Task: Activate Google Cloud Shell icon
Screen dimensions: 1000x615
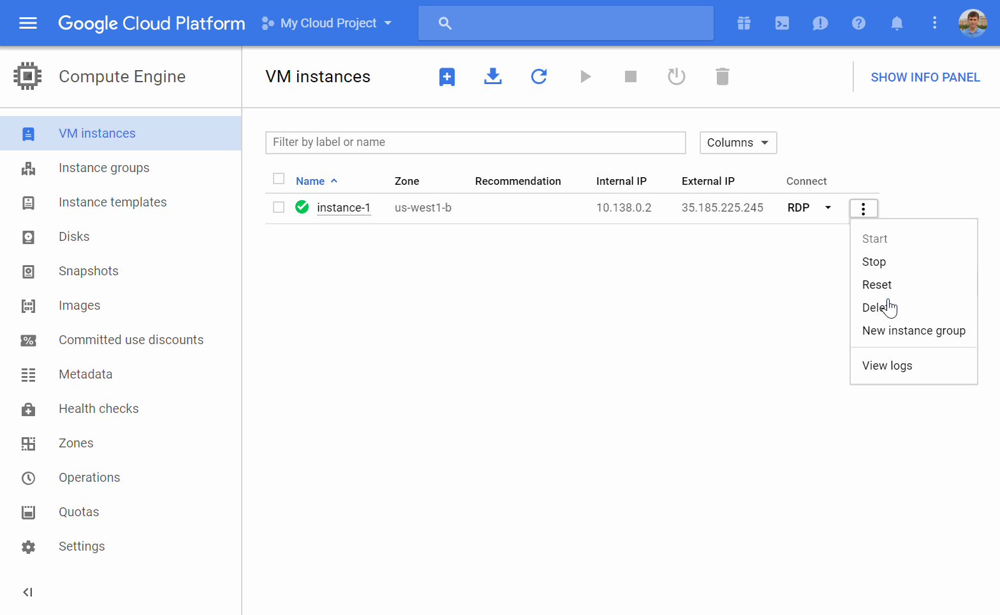Action: [x=782, y=24]
